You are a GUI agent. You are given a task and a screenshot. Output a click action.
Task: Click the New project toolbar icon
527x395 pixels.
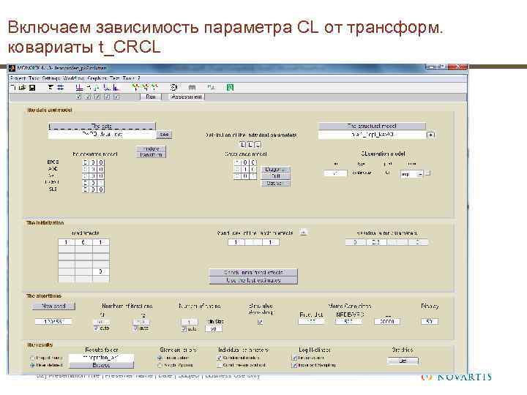[x=13, y=88]
